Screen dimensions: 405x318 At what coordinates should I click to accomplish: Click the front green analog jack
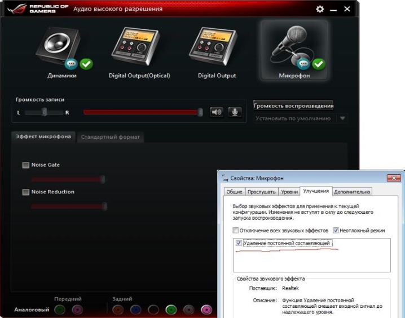(60, 310)
